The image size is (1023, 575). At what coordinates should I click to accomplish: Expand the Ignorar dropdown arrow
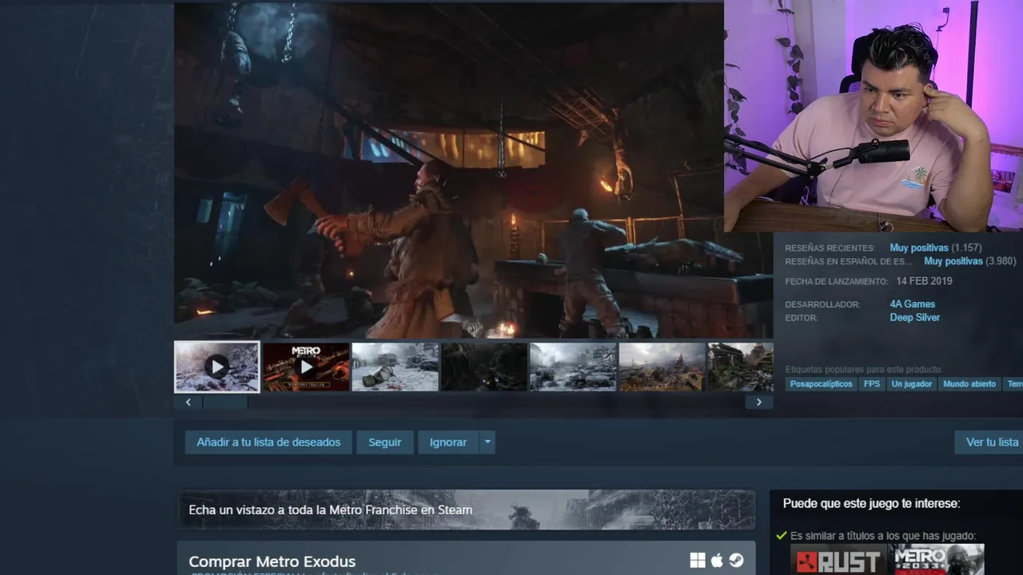[x=488, y=442]
